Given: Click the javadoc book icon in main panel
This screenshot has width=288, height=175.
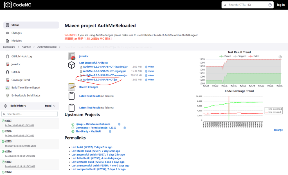Looking at the screenshot, I should [x=72, y=56].
